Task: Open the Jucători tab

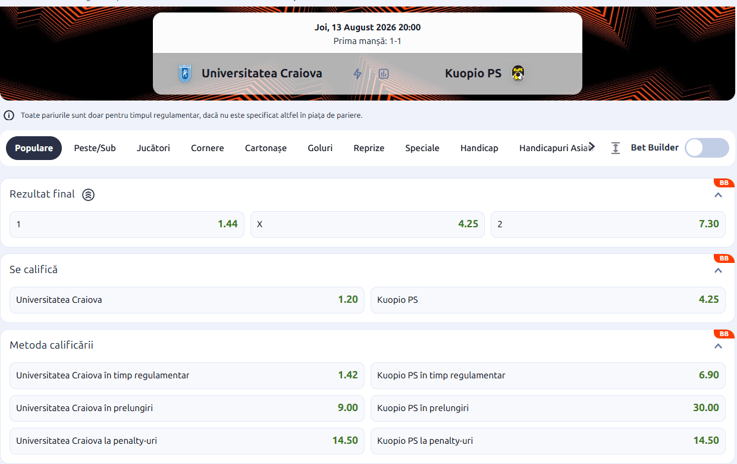Action: [x=153, y=148]
